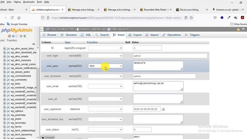Image resolution: width=247 pixels, height=139 pixels.
Task: Click the wp_options table icon
Action: coord(8,111)
